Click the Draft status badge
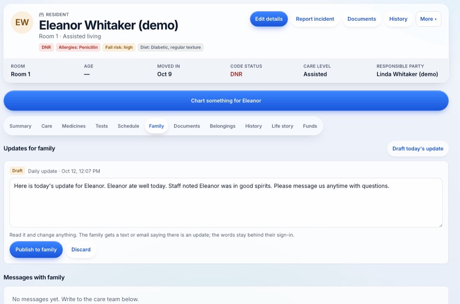 coord(17,171)
